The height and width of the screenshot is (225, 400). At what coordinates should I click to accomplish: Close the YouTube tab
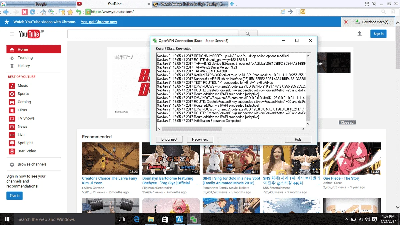pos(149,4)
